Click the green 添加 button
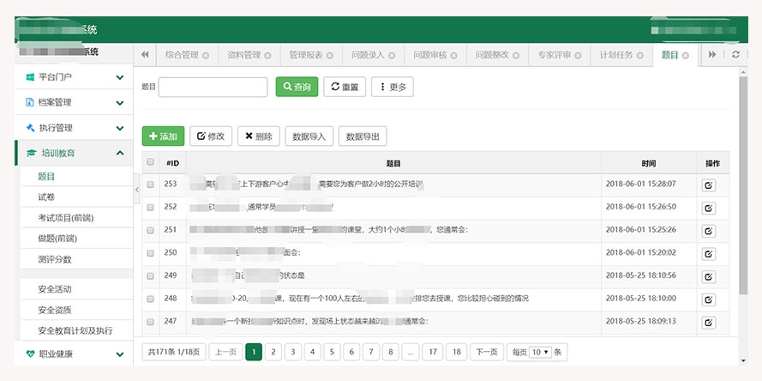Viewport: 762px width, 381px height. (163, 136)
